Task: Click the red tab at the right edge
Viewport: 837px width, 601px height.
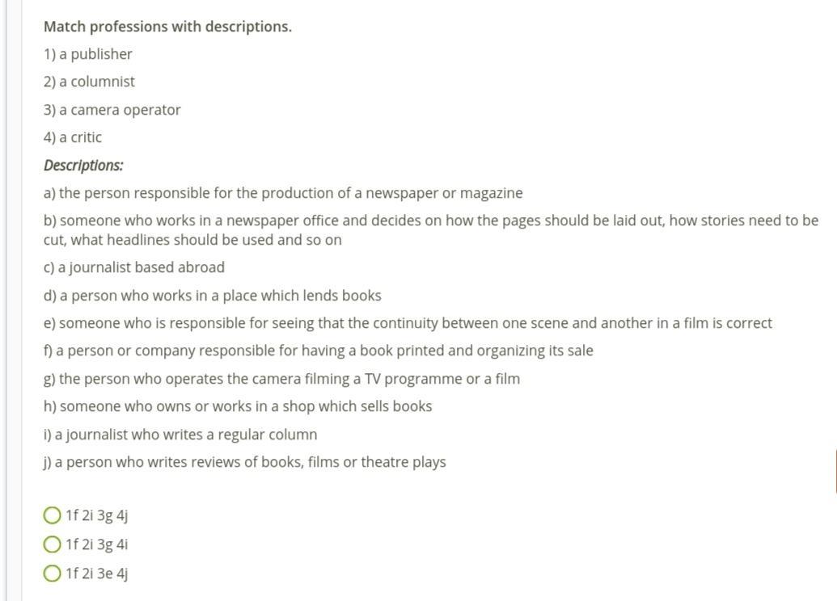Action: click(x=835, y=472)
